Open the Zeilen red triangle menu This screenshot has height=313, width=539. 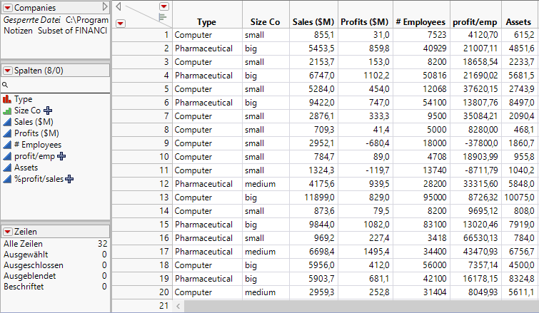tap(8, 232)
